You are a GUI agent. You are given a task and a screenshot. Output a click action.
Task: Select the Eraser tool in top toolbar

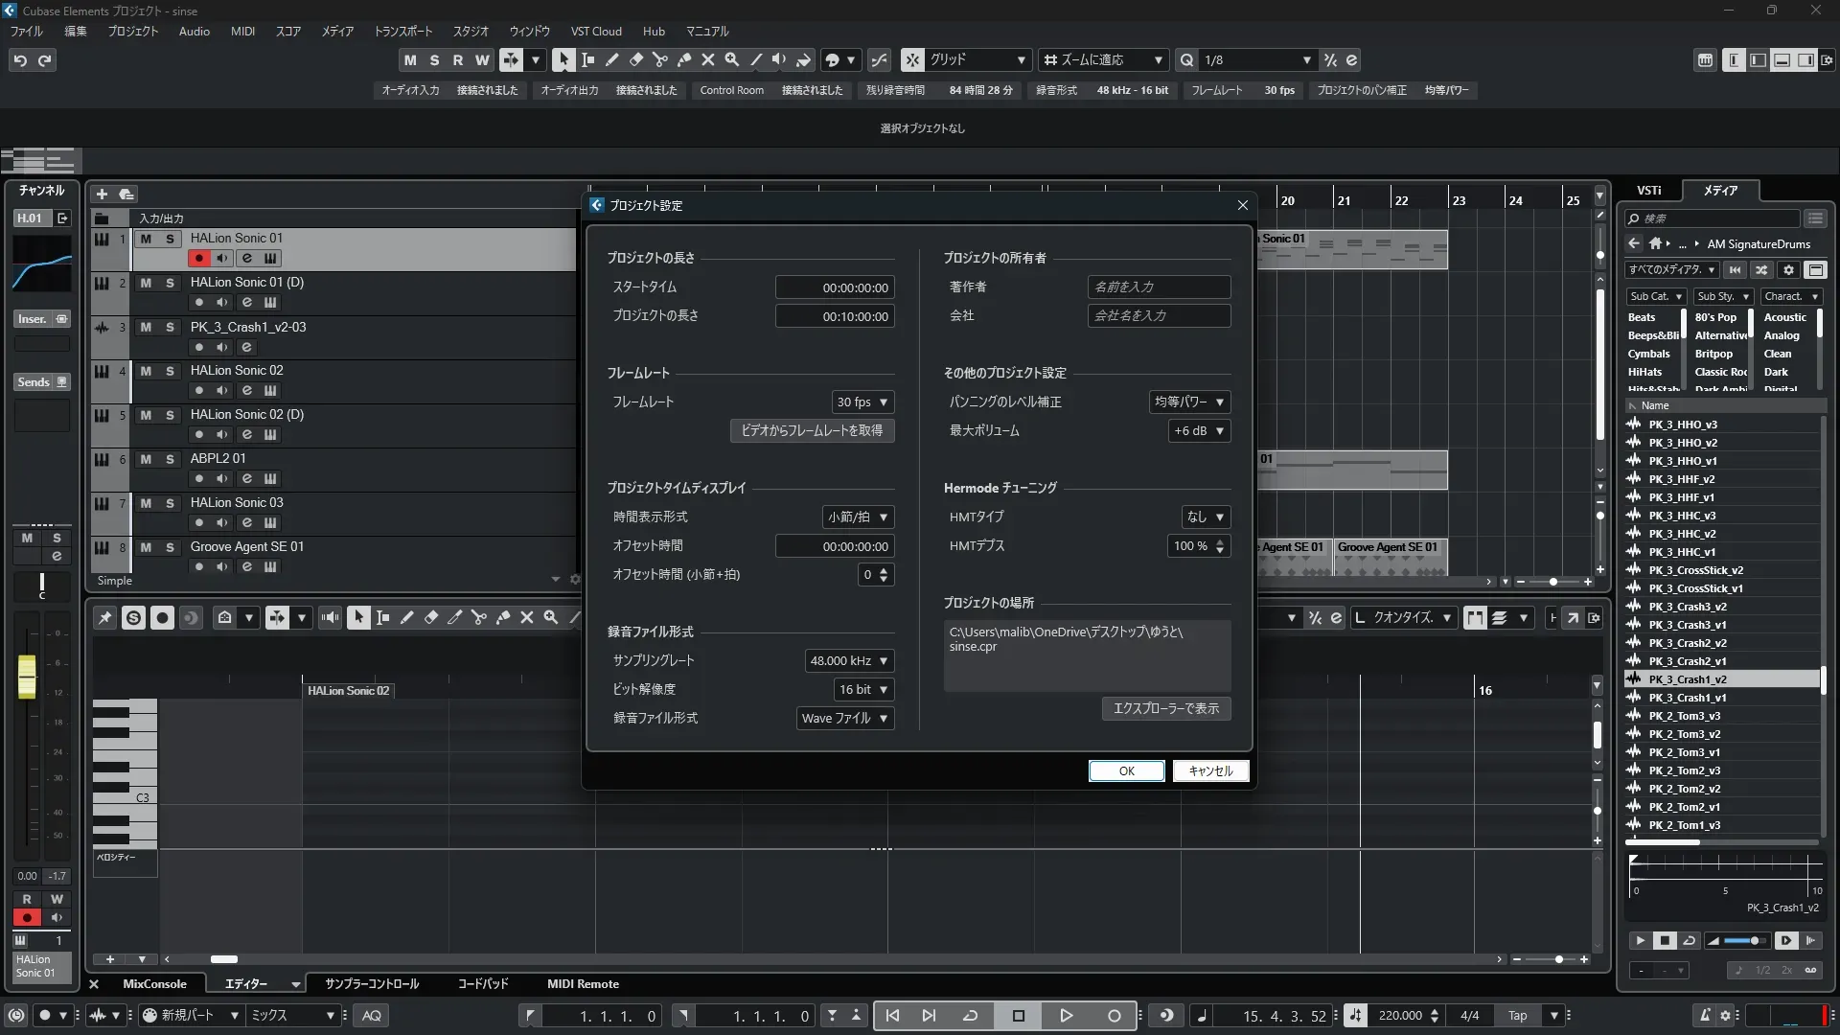[635, 59]
